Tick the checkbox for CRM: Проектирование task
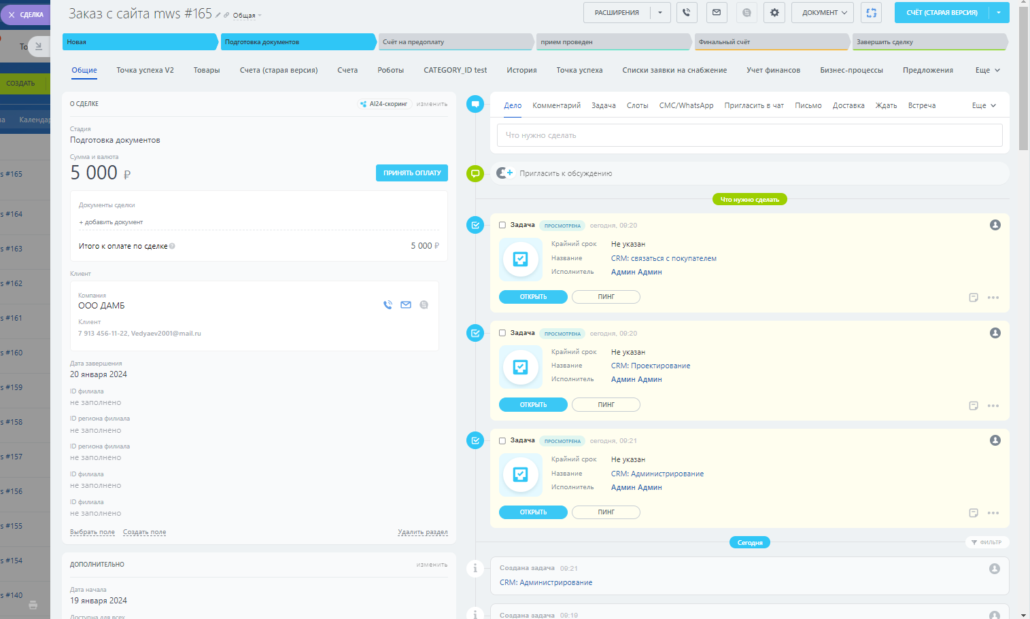Screen dimensions: 1030x619 (x=502, y=333)
